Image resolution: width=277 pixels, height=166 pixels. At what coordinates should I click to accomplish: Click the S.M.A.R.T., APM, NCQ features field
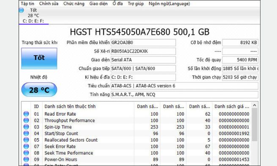pyautogui.click(x=184, y=94)
